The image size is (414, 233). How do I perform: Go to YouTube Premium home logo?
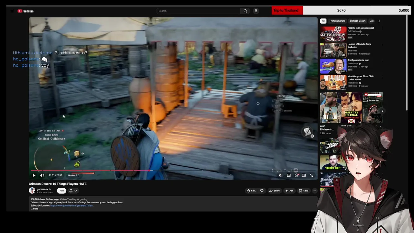(x=26, y=11)
